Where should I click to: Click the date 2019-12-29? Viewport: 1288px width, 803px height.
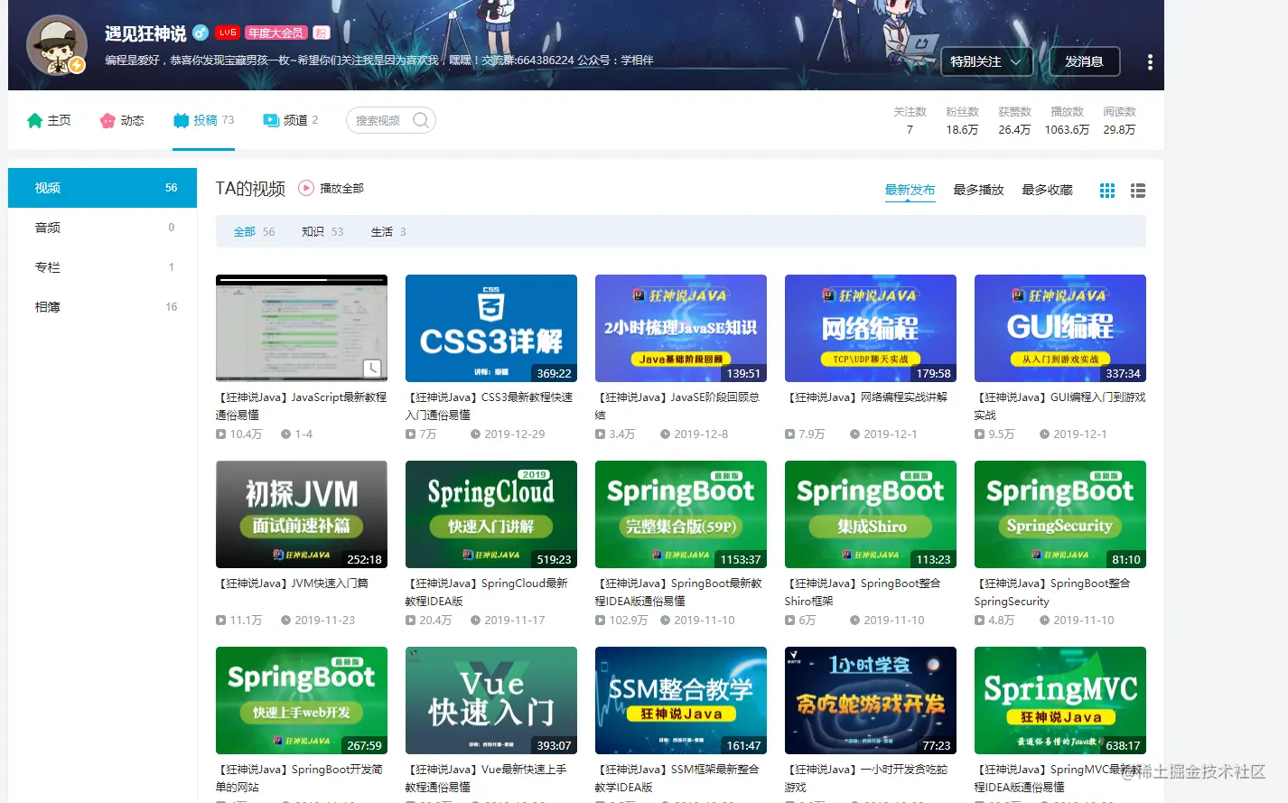point(514,434)
